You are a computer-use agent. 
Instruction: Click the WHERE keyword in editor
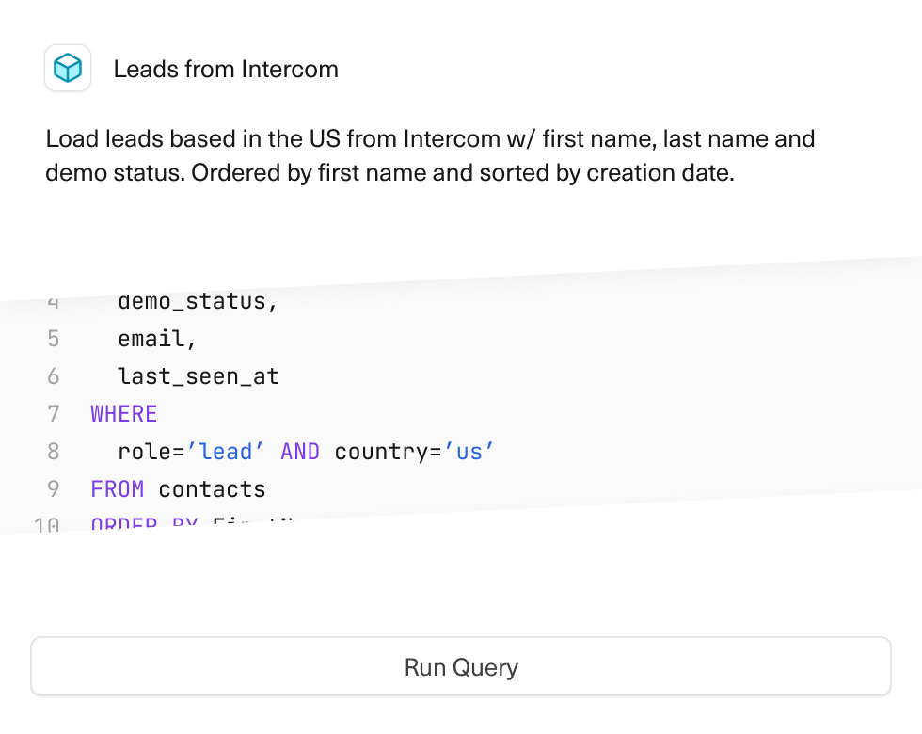coord(124,414)
